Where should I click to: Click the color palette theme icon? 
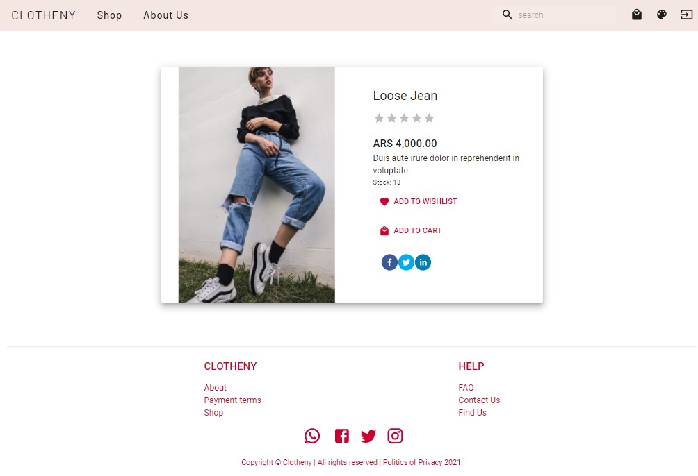pos(661,15)
